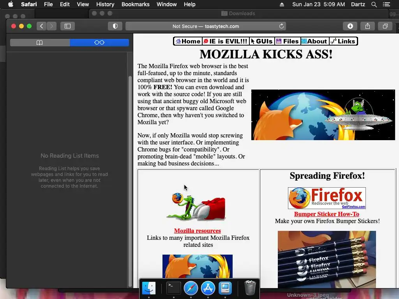This screenshot has width=399, height=299.
Task: Switch sidebar to Bookmarks tab
Action: pyautogui.click(x=40, y=42)
